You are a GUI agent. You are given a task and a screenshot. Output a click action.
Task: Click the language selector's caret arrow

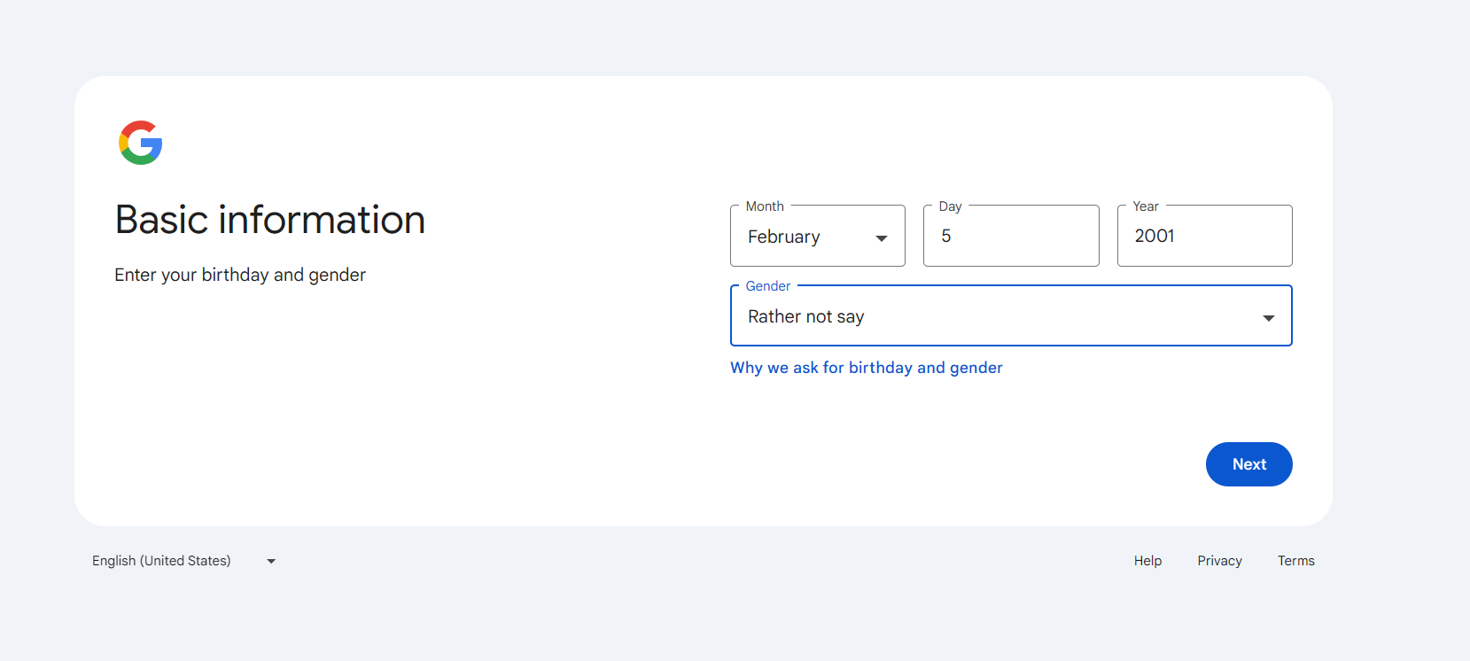pyautogui.click(x=271, y=561)
